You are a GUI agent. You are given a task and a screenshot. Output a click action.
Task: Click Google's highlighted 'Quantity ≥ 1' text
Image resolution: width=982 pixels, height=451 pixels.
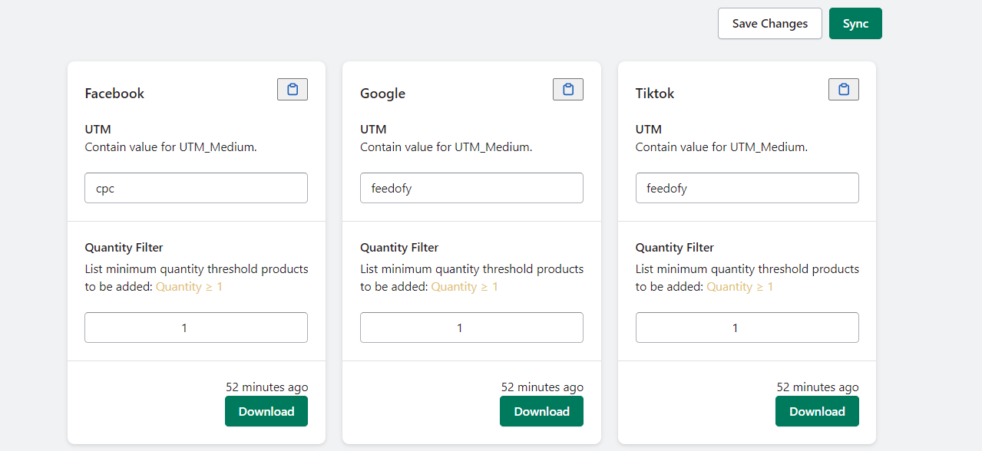click(465, 287)
